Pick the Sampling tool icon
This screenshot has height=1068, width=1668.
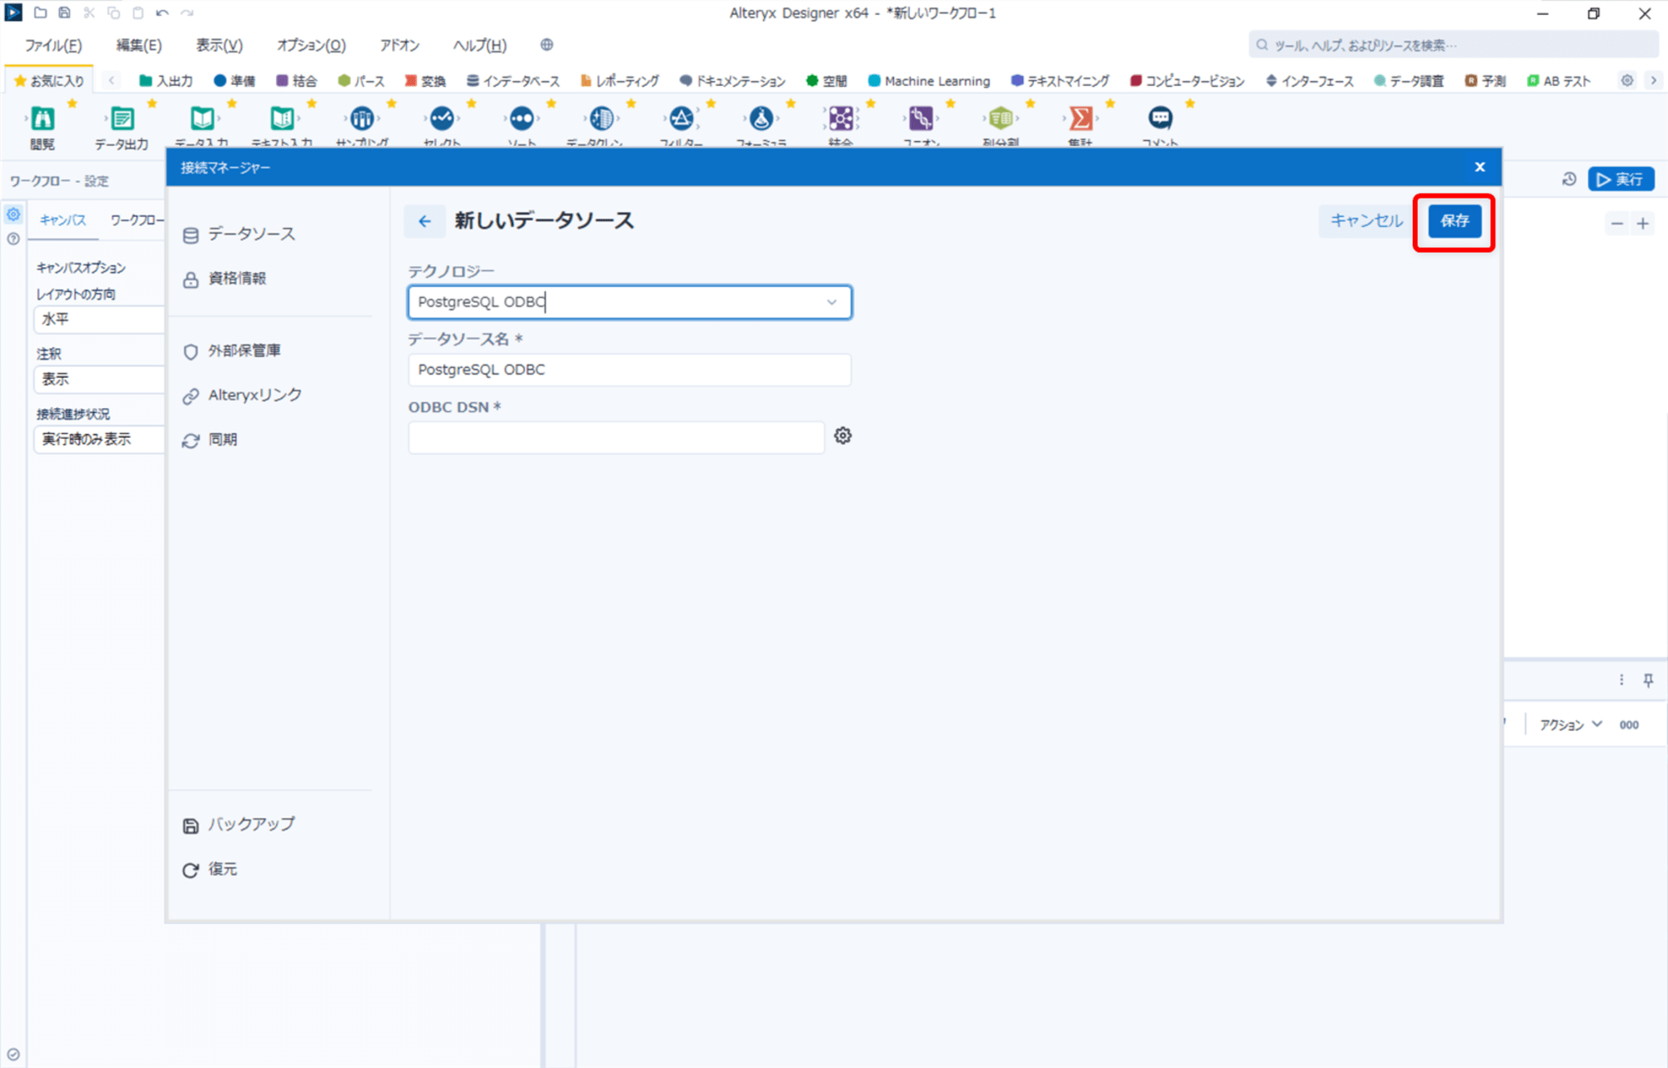coord(362,118)
